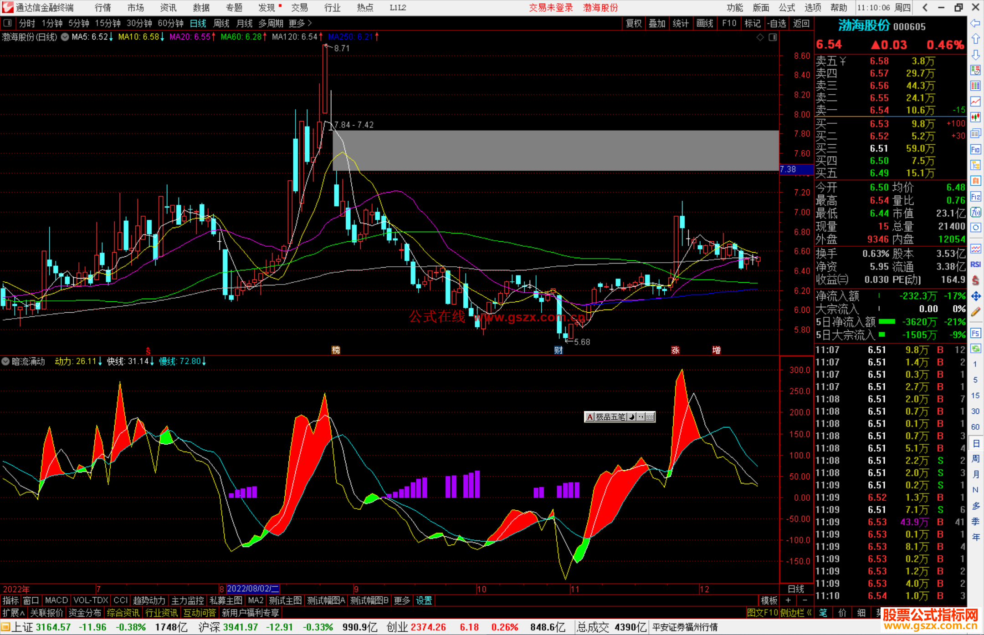Click the f(x) formula icon in sidebar
Screen dimensions: 984x635
[x=975, y=212]
